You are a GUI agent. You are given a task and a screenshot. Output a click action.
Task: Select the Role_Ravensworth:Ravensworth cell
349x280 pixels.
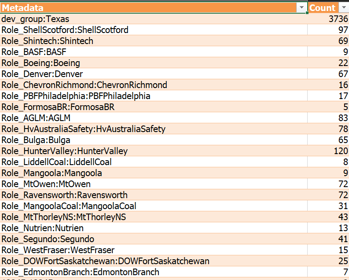[x=154, y=195]
